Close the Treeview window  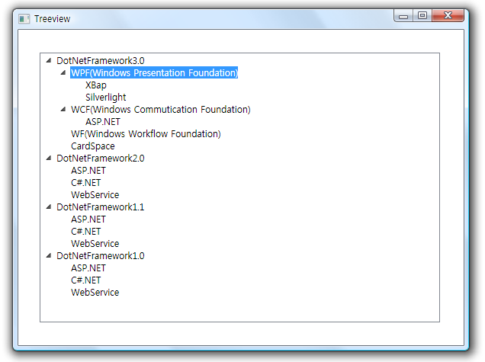point(448,15)
